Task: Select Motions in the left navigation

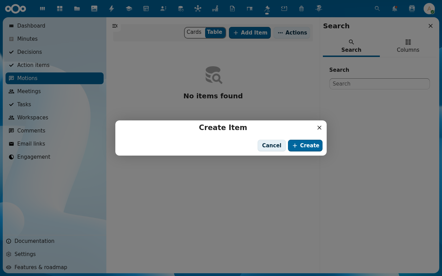Action: 55,78
